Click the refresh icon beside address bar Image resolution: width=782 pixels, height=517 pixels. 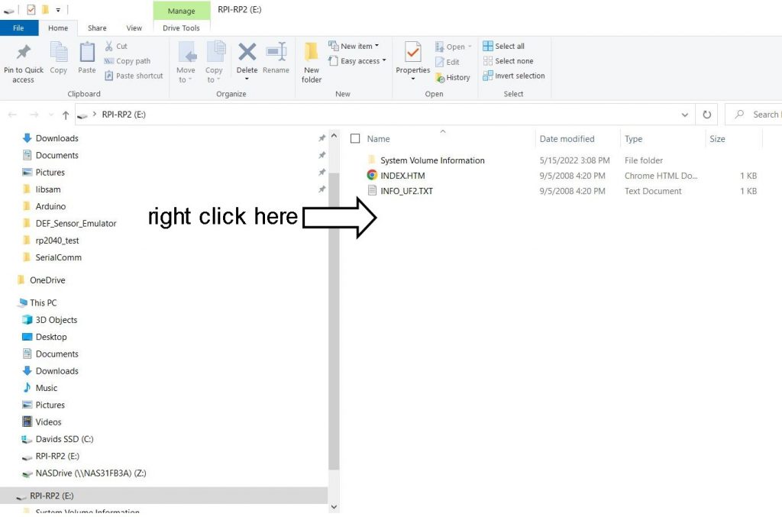pyautogui.click(x=707, y=115)
